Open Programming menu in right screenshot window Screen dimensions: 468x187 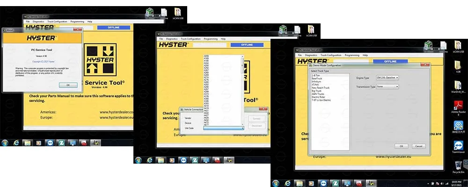click(x=352, y=55)
